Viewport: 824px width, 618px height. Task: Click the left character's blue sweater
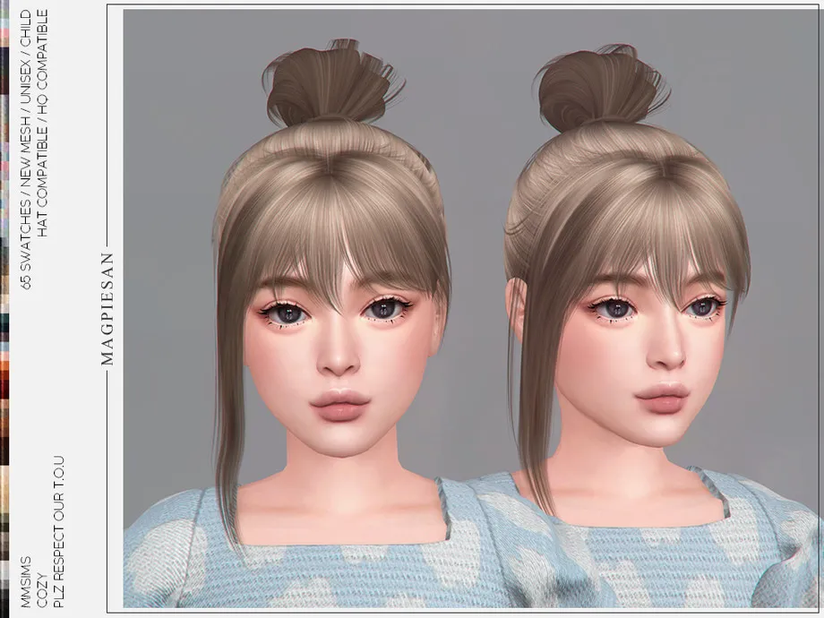(x=269, y=555)
